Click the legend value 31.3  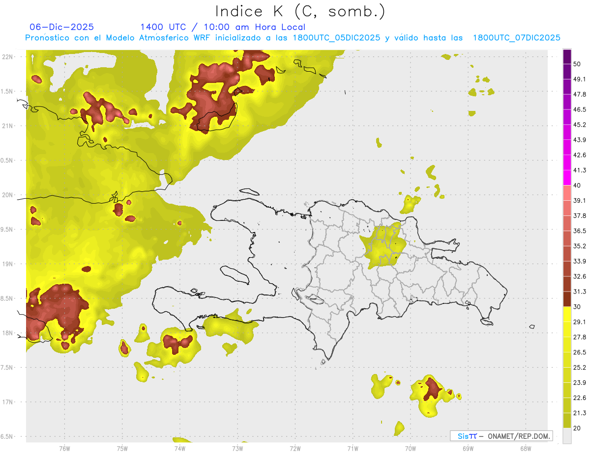click(x=580, y=292)
